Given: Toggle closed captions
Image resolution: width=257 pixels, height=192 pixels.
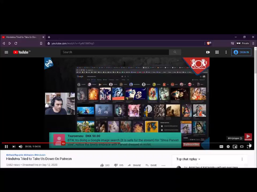Looking at the screenshot, I should 221,147.
